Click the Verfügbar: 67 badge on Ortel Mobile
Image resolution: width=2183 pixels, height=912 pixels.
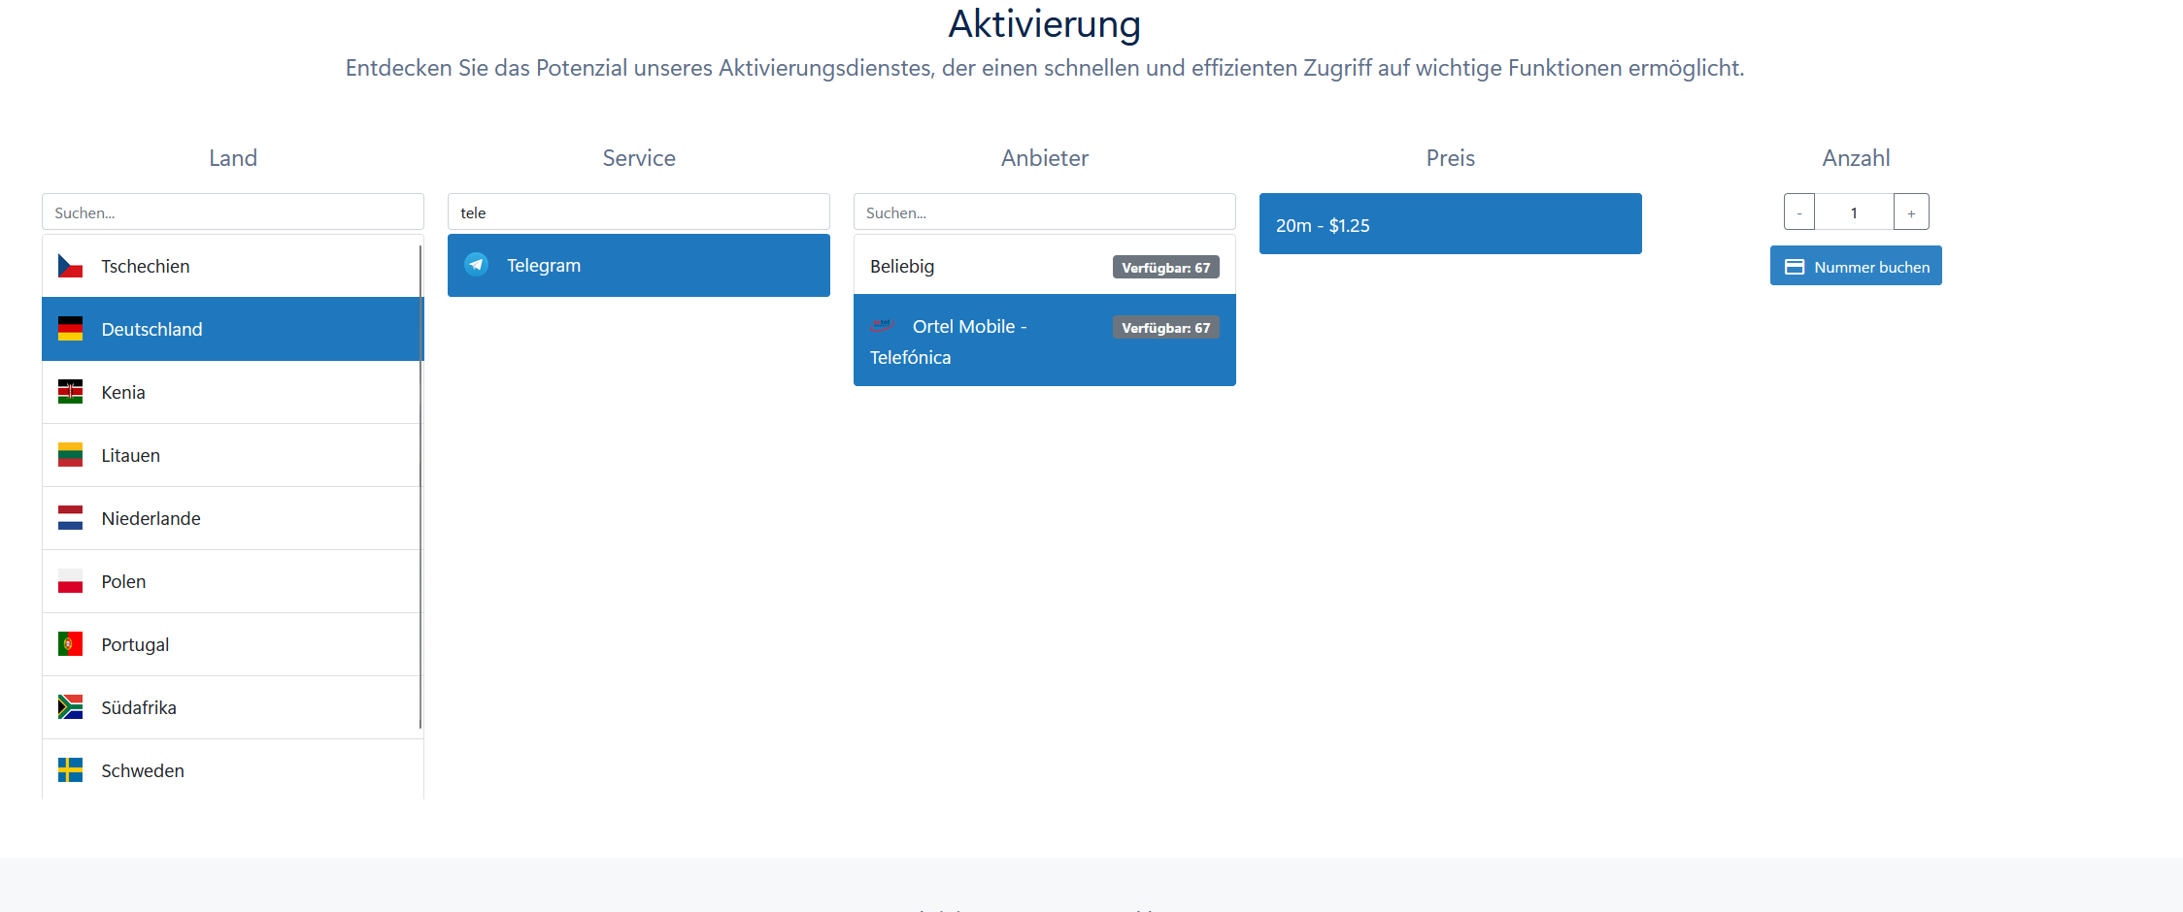(x=1165, y=328)
